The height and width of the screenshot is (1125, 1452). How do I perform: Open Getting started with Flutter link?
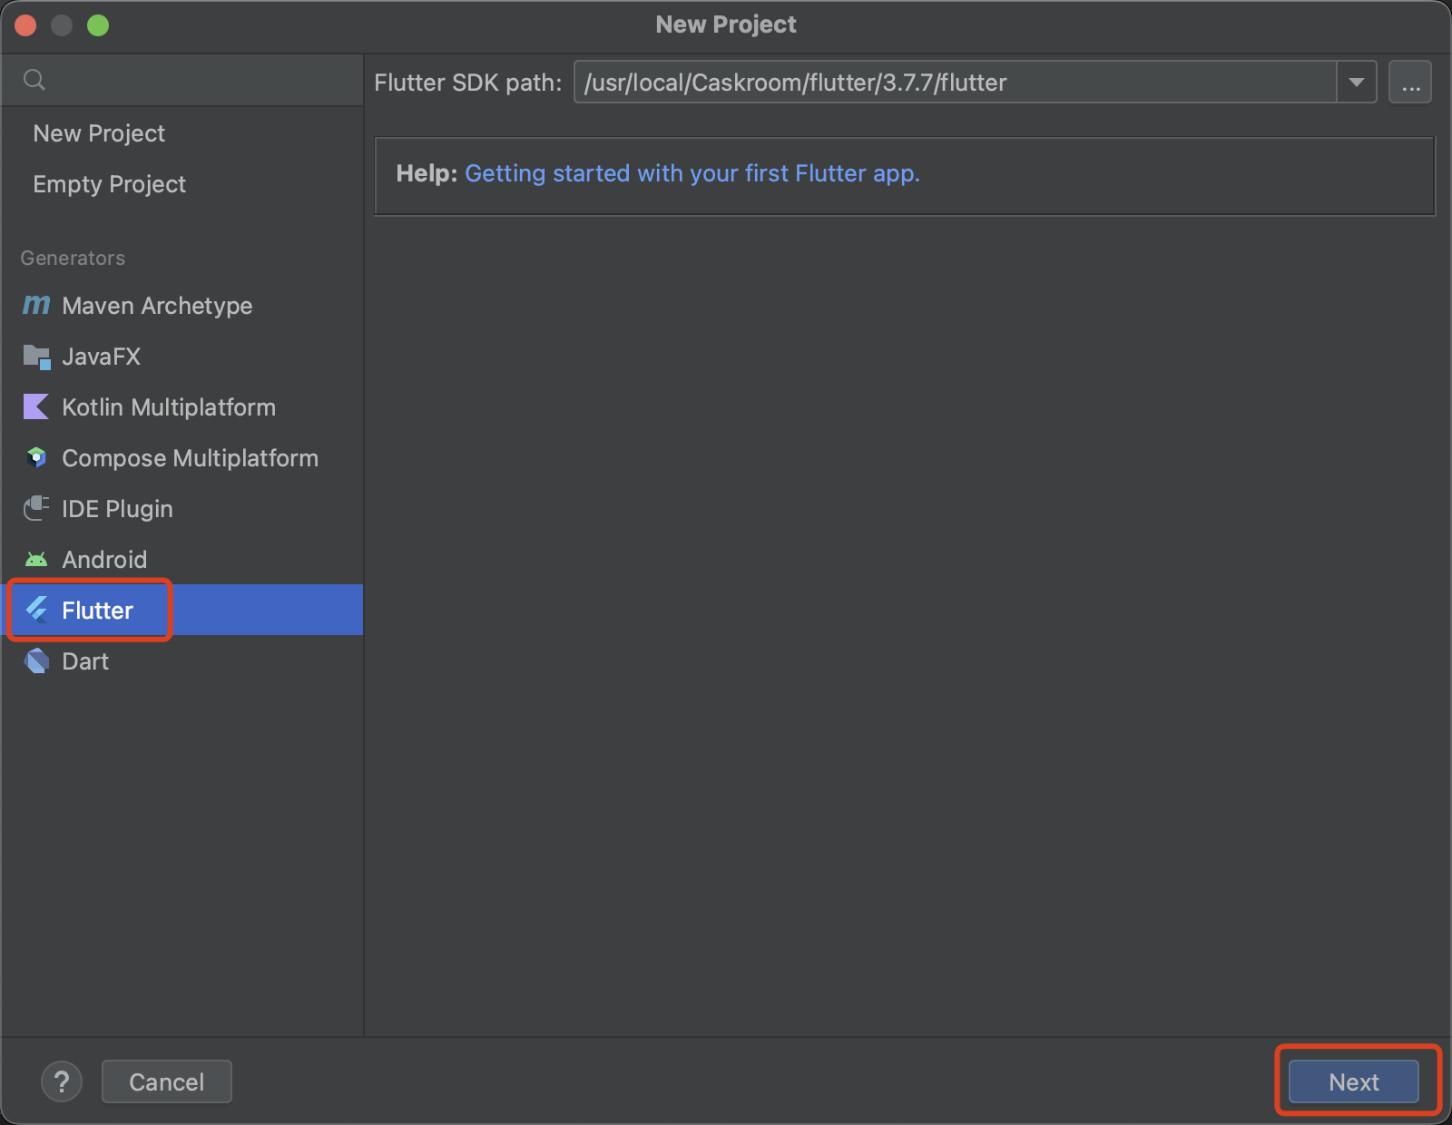[692, 173]
